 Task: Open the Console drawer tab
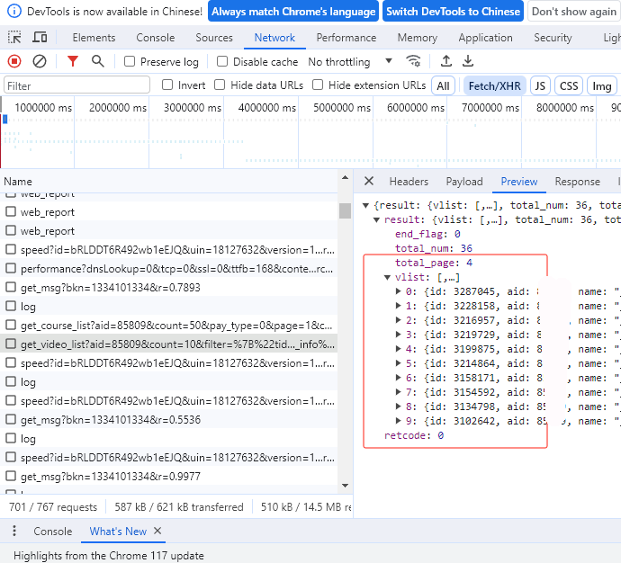53,531
